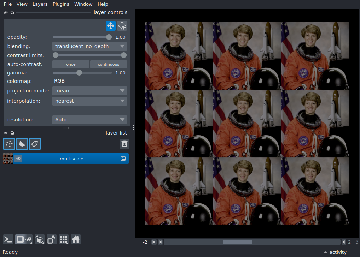Expand the activity panel arrow
360x257 pixels.
325,252
